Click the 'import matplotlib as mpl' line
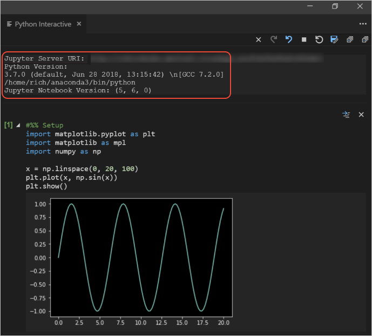Image resolution: width=372 pixels, height=336 pixels. [x=76, y=143]
